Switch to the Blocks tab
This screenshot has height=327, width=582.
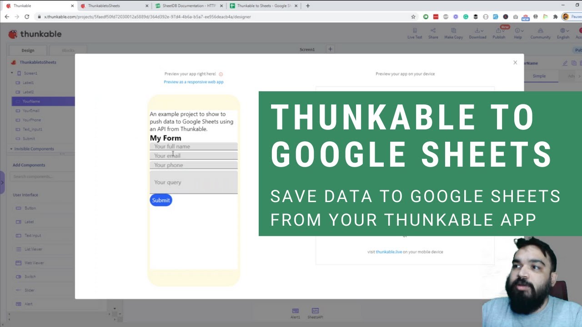68,50
